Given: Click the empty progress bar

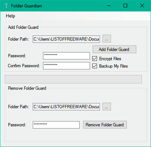Looking at the screenshot, I should point(73,79).
